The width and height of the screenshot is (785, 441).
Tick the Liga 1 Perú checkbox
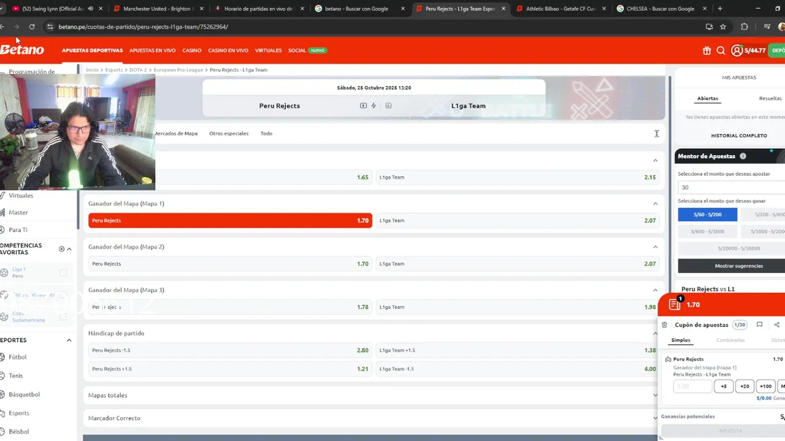coord(63,273)
